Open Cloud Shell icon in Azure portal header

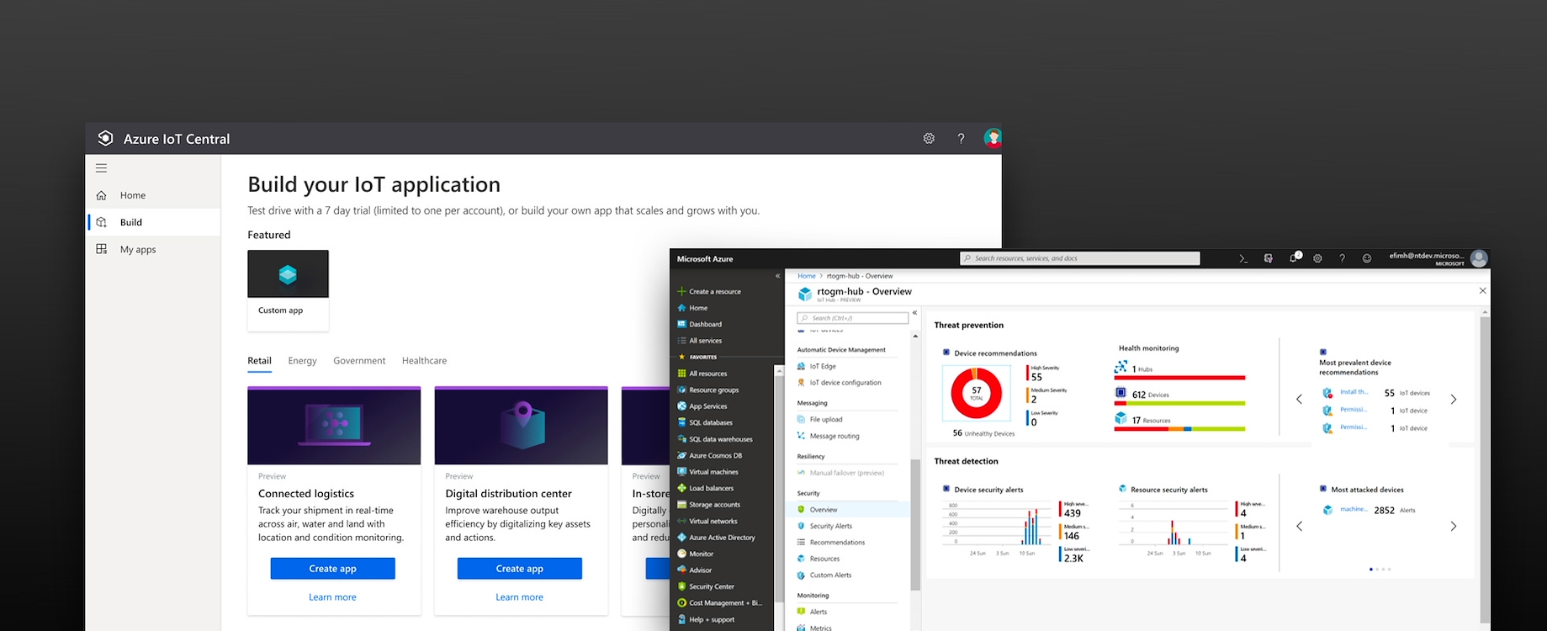[x=1243, y=259]
